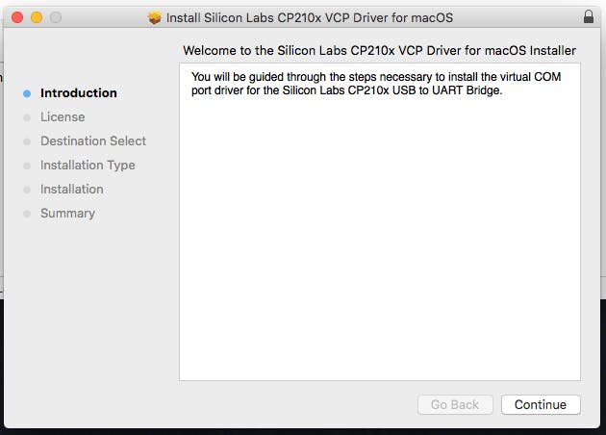
Task: Click the gray bullet beside Summary
Action: [27, 214]
